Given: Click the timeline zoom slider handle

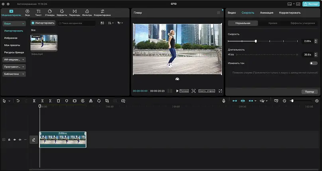Looking at the screenshot, I should [292, 101].
